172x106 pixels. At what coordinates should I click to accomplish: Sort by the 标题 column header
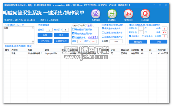36,50
